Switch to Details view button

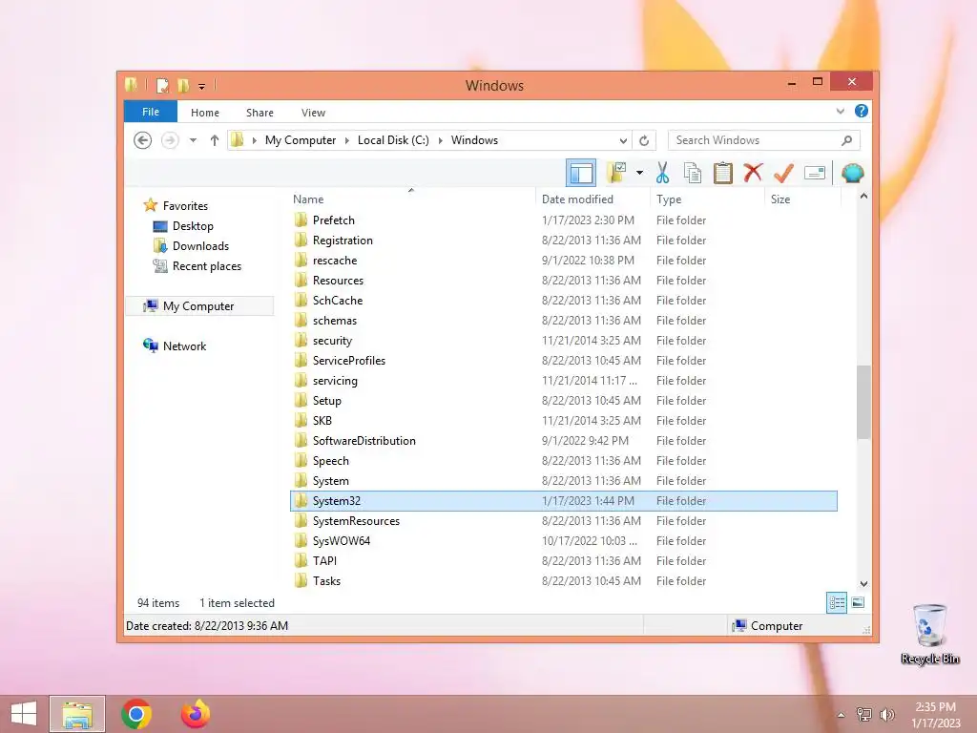click(837, 603)
